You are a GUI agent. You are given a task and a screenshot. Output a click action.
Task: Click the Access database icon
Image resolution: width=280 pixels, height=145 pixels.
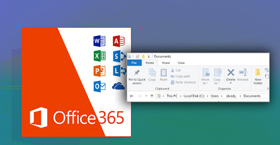click(119, 41)
